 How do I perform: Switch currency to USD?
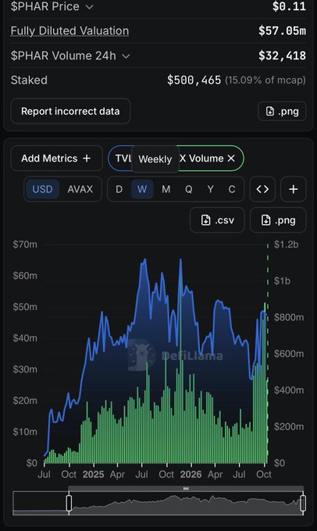(x=42, y=189)
